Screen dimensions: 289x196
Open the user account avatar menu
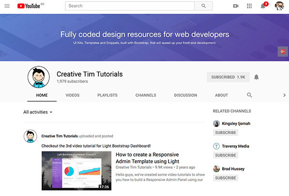[x=279, y=6]
